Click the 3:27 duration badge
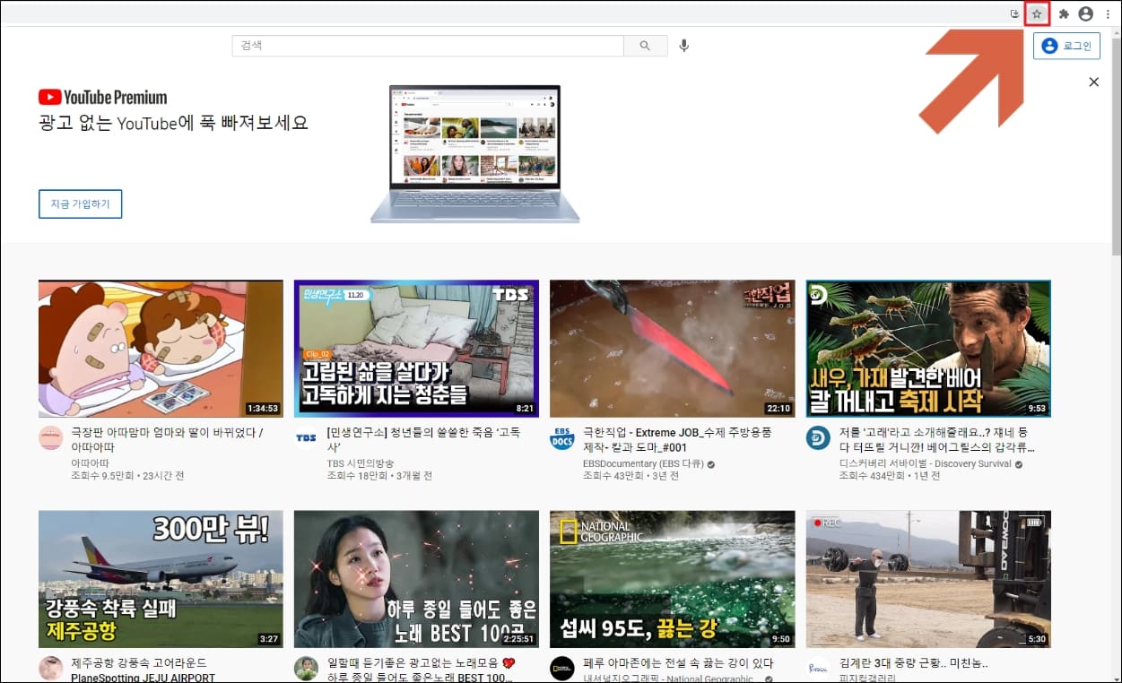 coord(268,639)
